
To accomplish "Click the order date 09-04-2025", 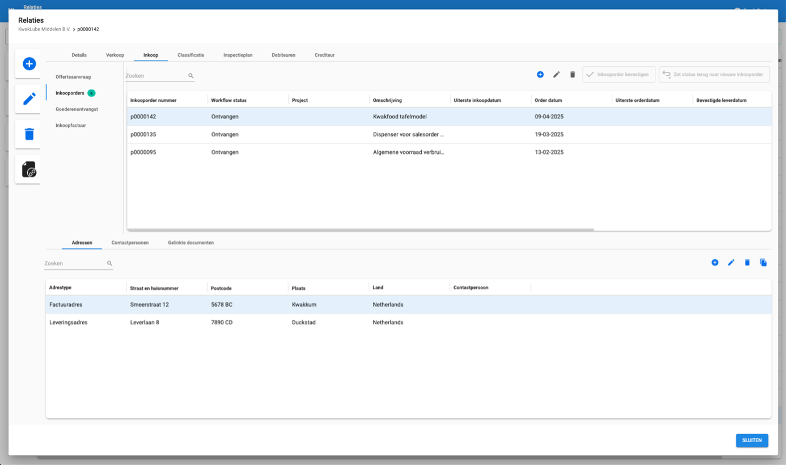I will [549, 117].
